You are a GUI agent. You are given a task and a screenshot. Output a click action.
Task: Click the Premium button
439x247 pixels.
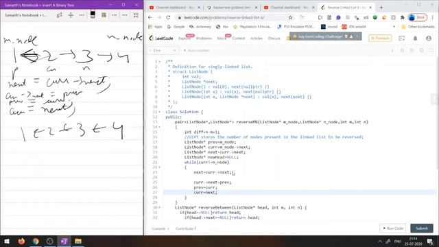click(380, 38)
